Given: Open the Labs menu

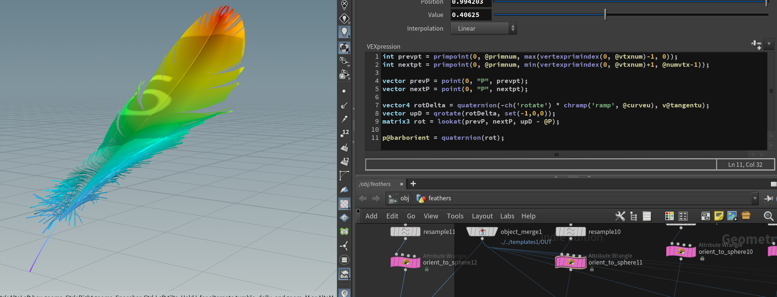Looking at the screenshot, I should 507,216.
